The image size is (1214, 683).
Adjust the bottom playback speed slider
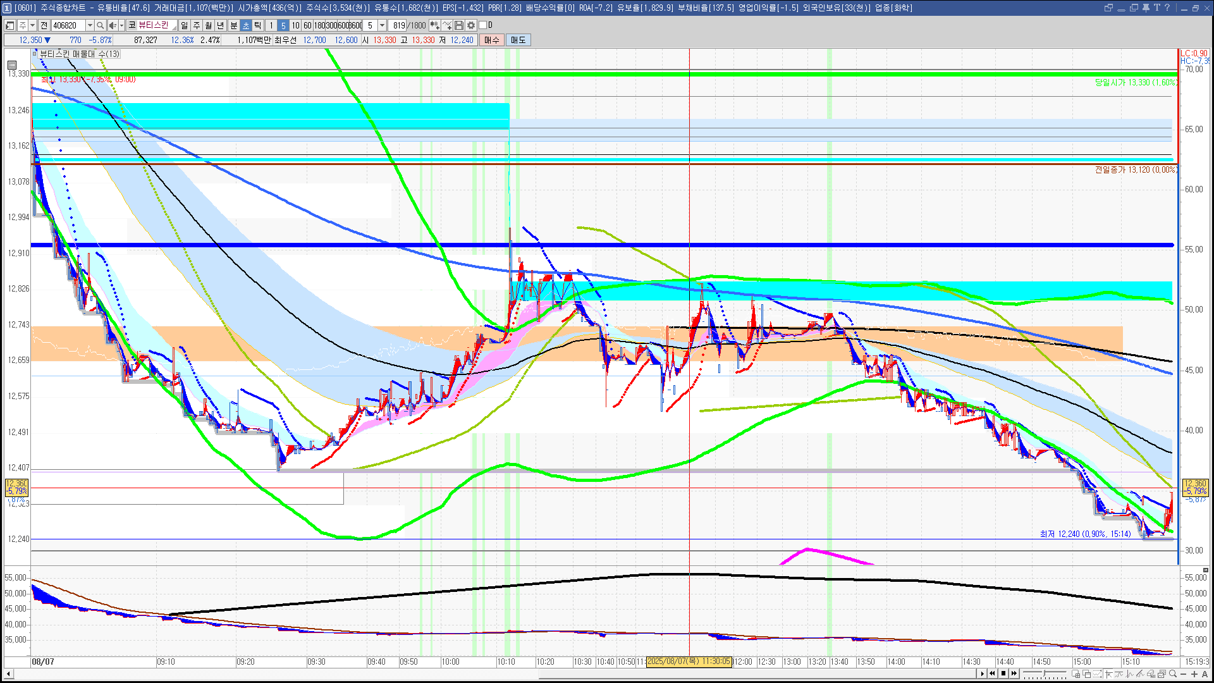coord(1045,674)
